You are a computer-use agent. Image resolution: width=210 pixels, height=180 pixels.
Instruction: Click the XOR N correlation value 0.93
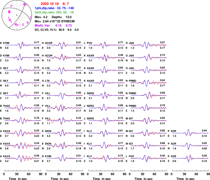[x=204, y=143]
